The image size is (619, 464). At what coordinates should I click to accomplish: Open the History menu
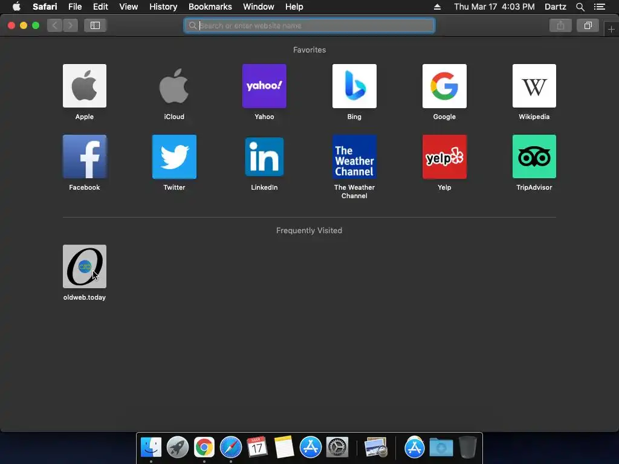pyautogui.click(x=163, y=7)
